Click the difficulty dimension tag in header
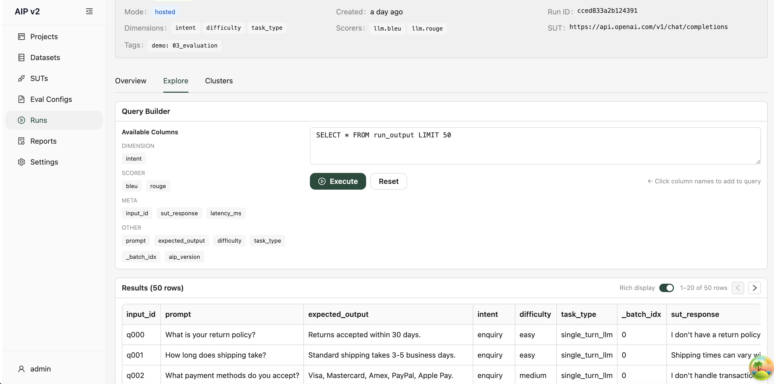Screen dimensions: 774x384 tap(223, 28)
